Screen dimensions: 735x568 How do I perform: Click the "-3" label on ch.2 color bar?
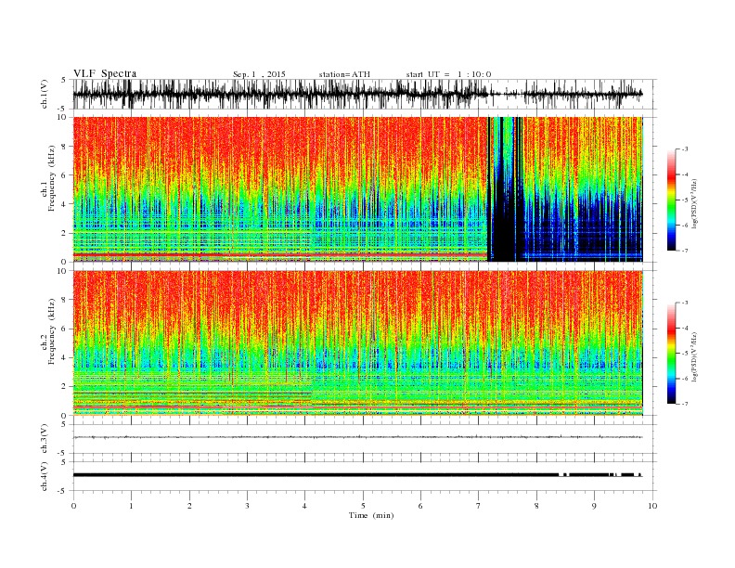tap(685, 303)
